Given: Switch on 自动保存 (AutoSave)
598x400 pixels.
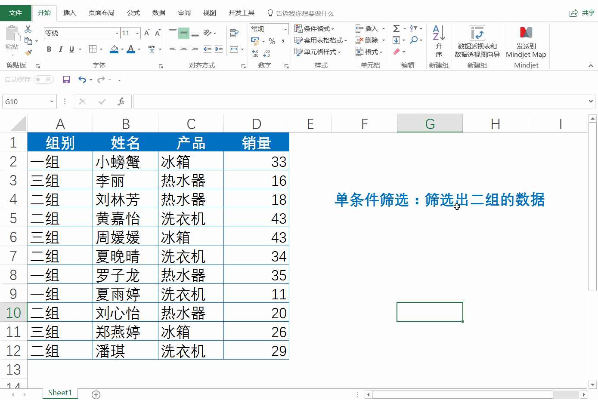Looking at the screenshot, I should pos(43,79).
